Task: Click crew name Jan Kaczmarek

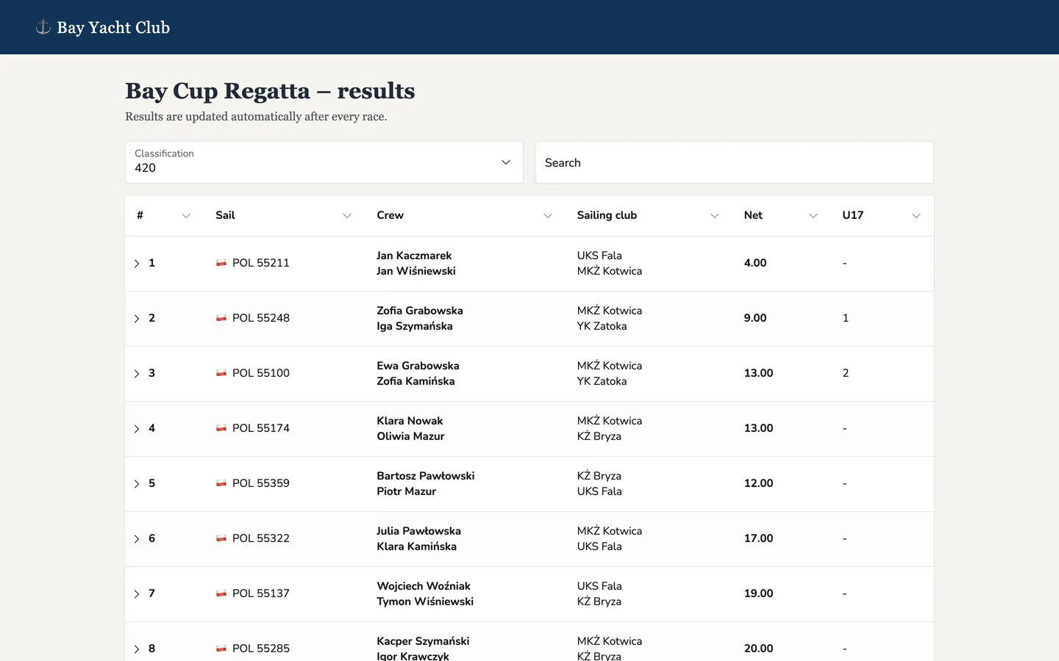Action: click(414, 256)
